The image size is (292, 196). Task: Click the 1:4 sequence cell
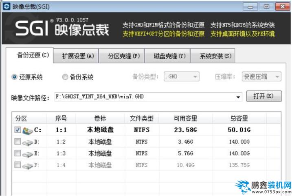point(61,165)
